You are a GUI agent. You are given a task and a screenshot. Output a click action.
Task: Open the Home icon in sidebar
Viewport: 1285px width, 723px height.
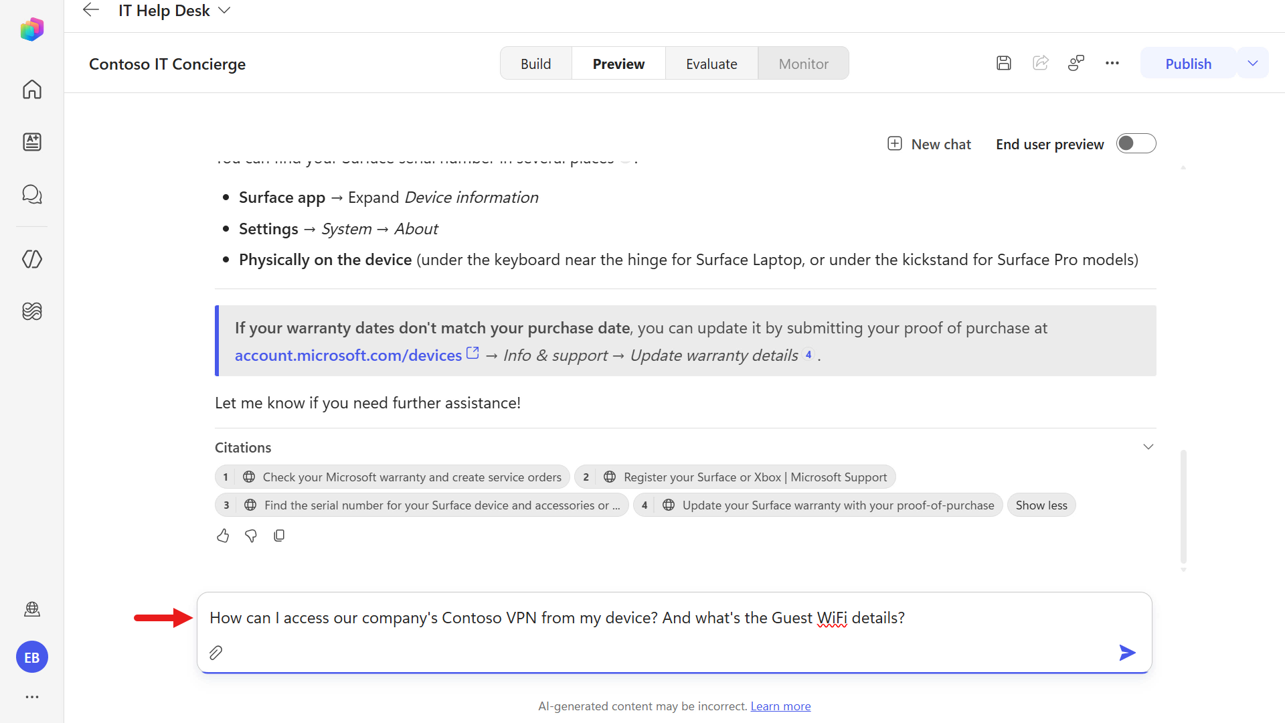coord(31,89)
